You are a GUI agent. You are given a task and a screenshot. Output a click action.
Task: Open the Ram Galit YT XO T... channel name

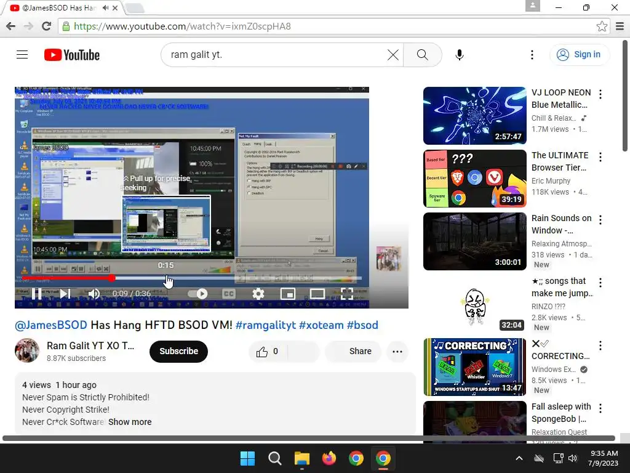[x=90, y=346]
